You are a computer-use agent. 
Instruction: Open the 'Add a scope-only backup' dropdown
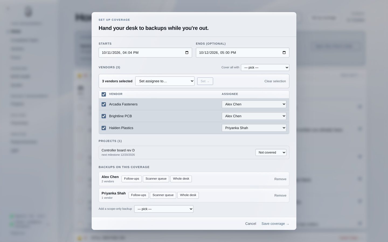click(x=164, y=209)
